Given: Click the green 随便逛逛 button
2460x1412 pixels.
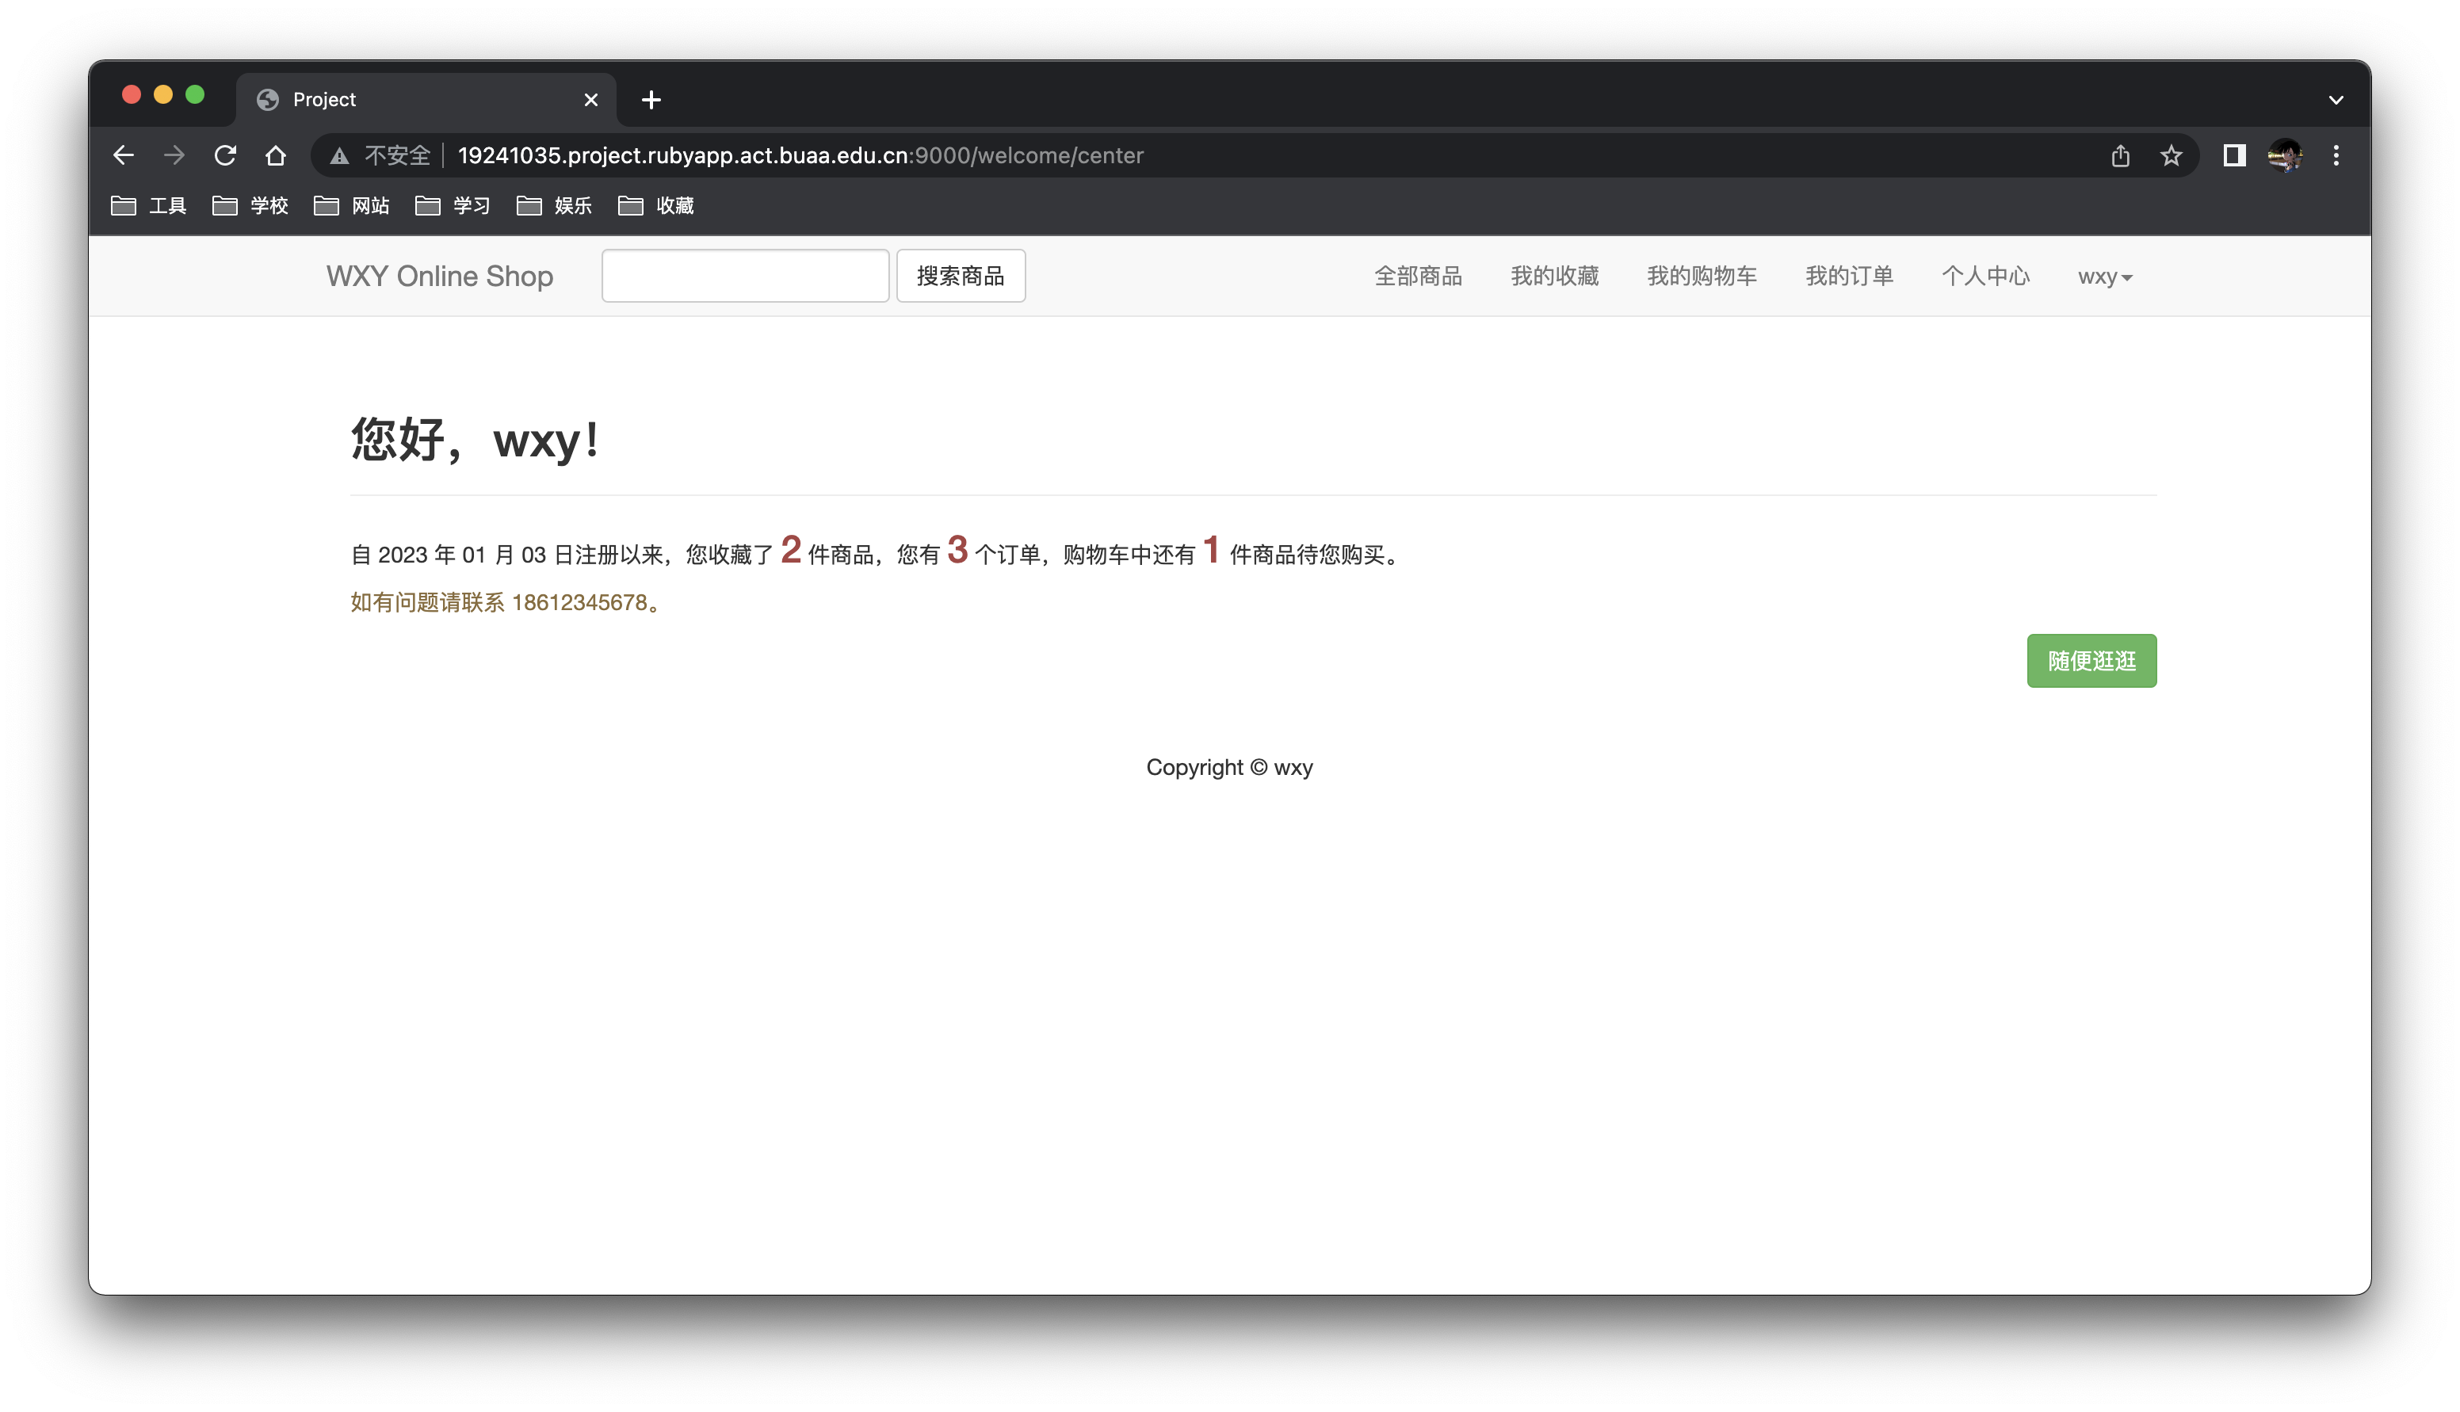Looking at the screenshot, I should [2091, 662].
